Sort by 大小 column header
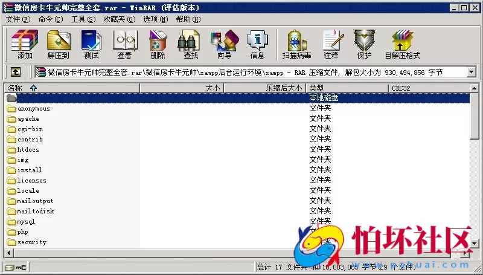This screenshot has width=483, height=275. pos(182,88)
